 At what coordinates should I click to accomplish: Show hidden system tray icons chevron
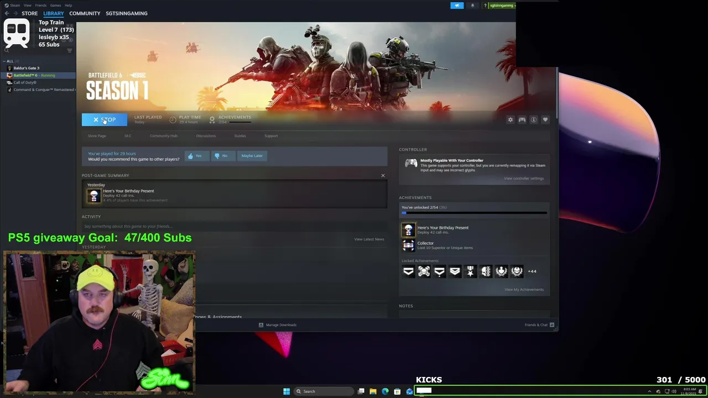649,391
